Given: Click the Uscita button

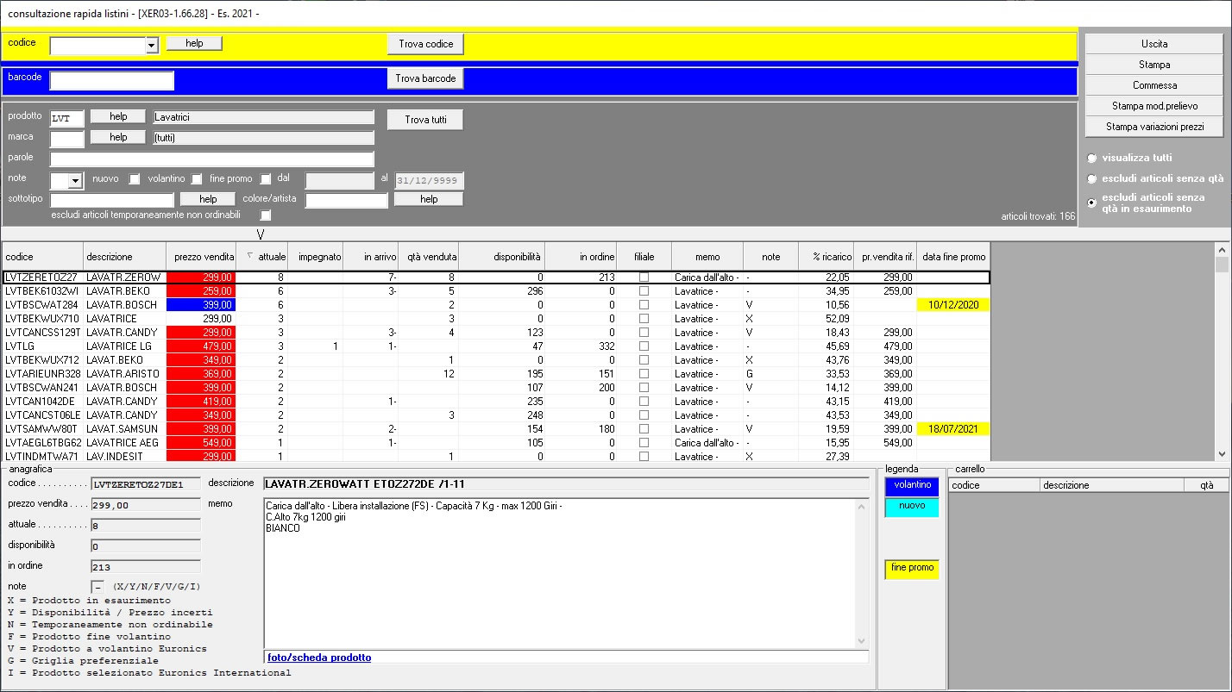Looking at the screenshot, I should (1154, 44).
